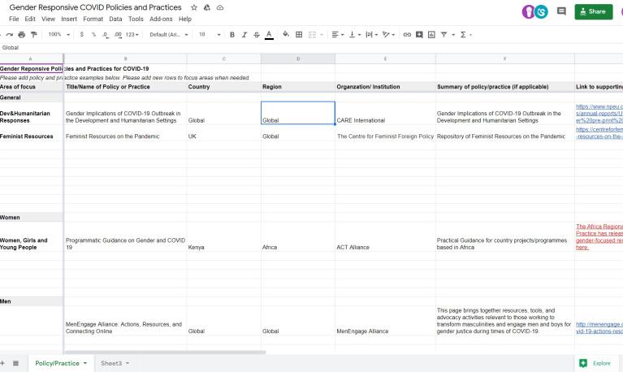
Task: Open filter views dropdown arrow
Action: coord(453,35)
